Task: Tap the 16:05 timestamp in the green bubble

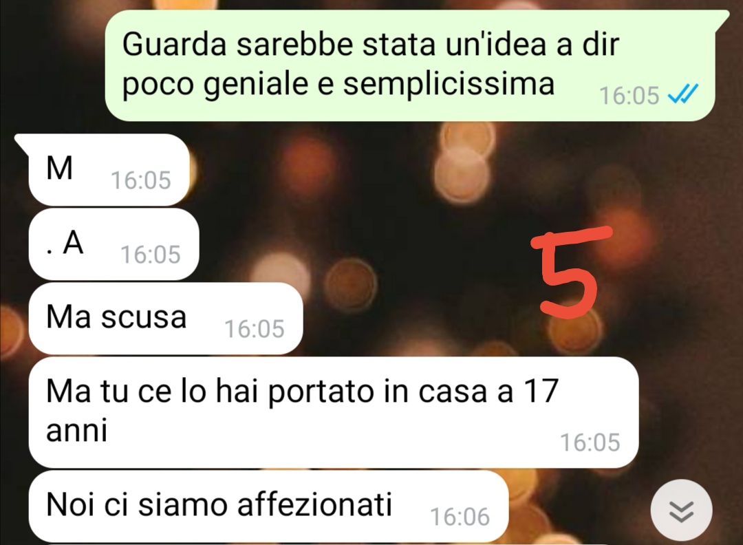Action: coord(629,95)
